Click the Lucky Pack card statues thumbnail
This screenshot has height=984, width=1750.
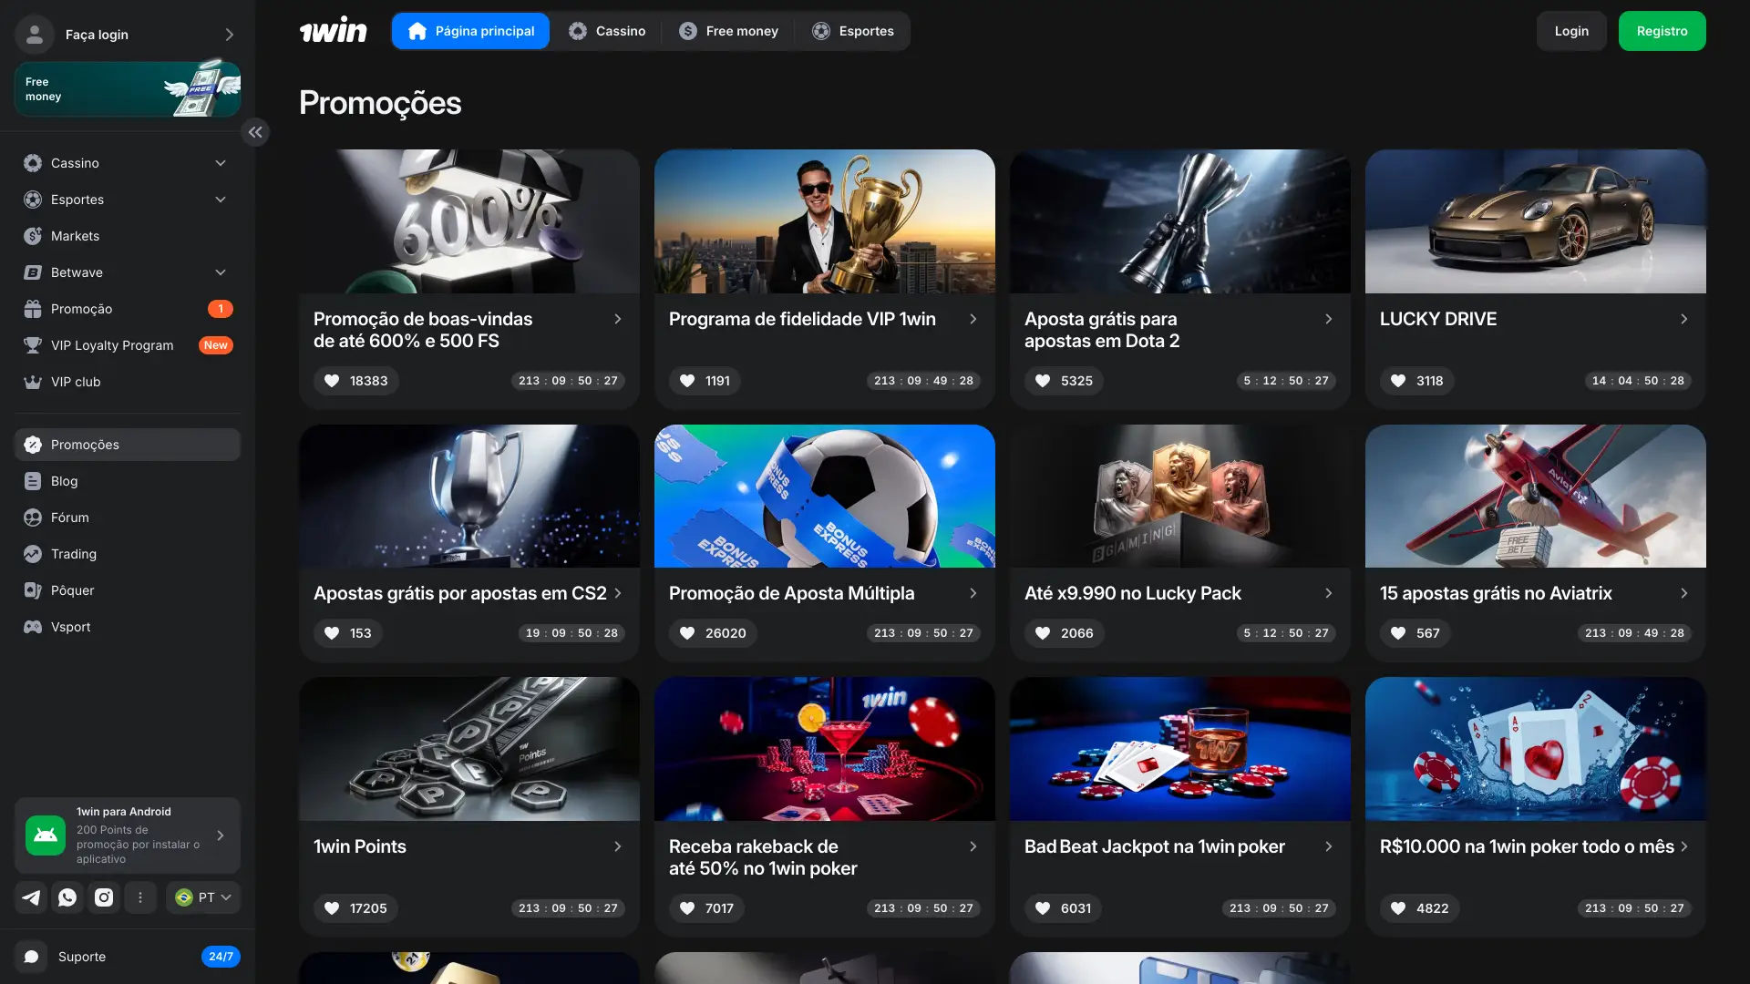click(x=1180, y=497)
